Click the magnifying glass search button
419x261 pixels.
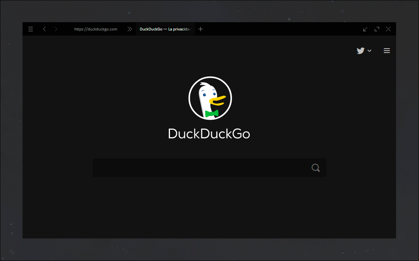tap(315, 168)
